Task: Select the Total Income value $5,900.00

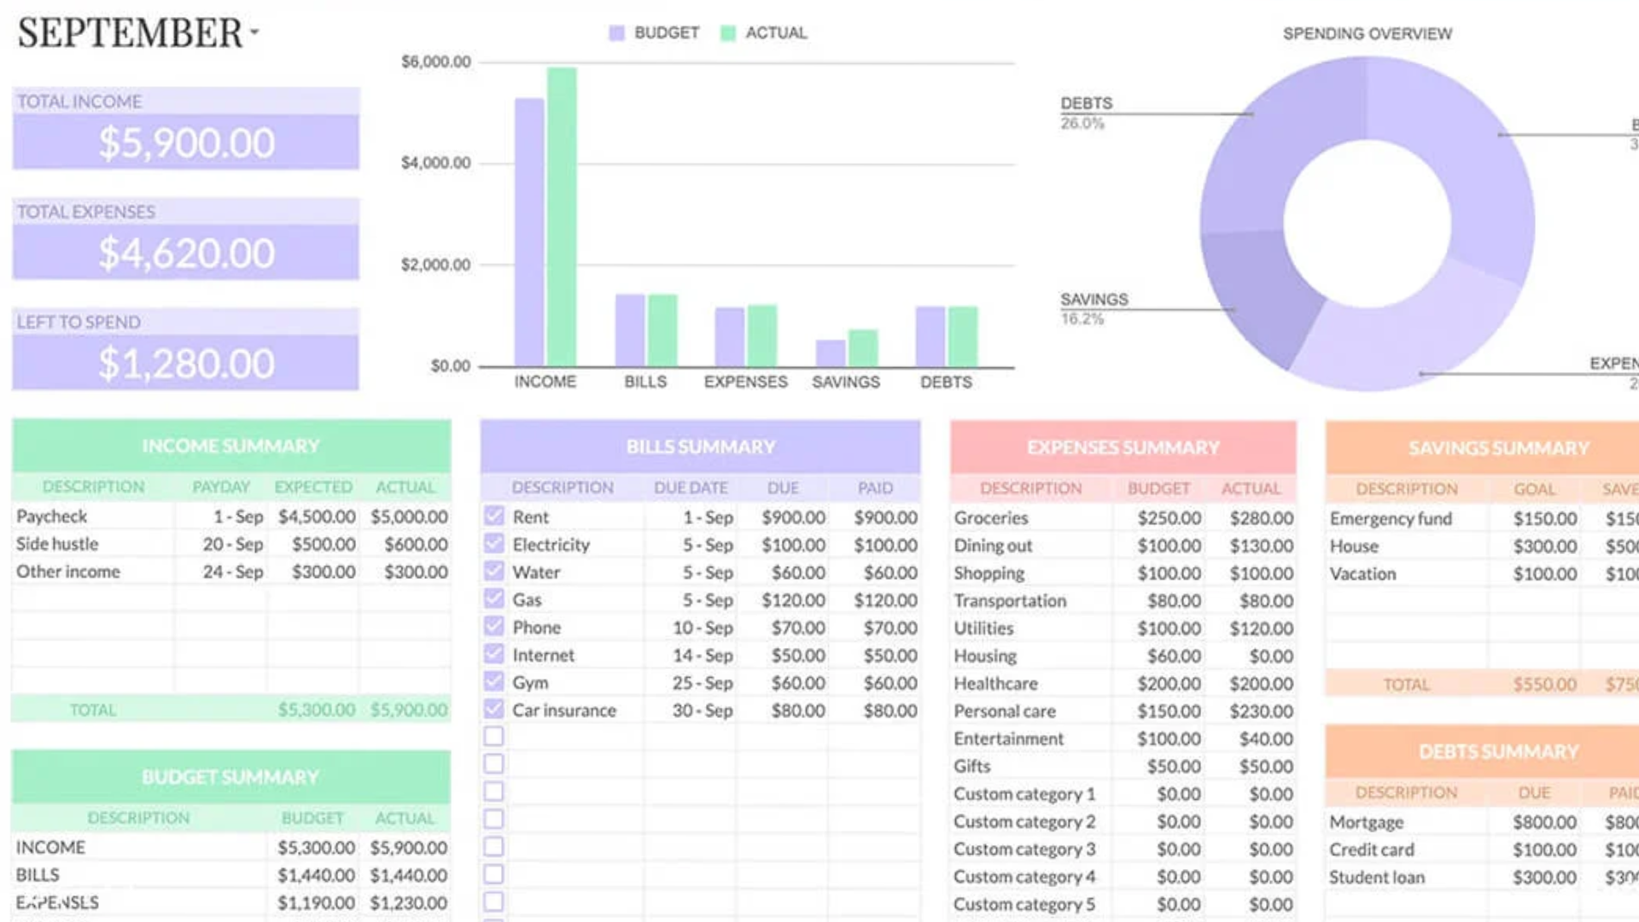Action: [186, 143]
